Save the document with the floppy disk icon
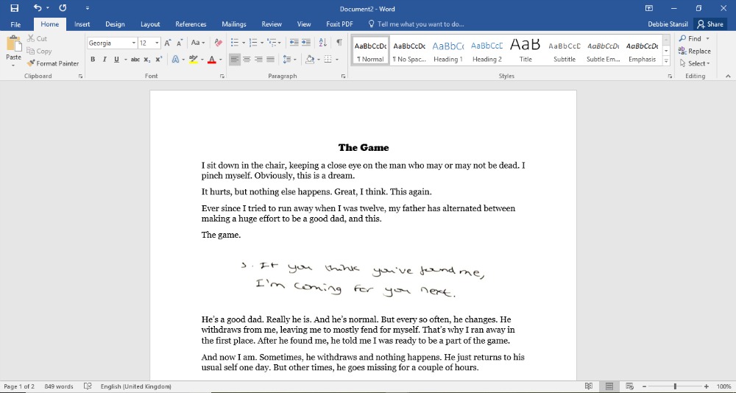Image resolution: width=736 pixels, height=393 pixels. click(x=15, y=8)
